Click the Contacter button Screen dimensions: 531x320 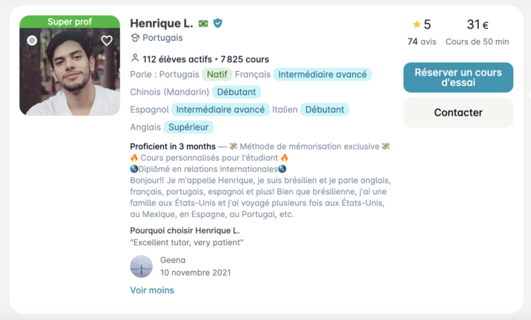pos(458,113)
